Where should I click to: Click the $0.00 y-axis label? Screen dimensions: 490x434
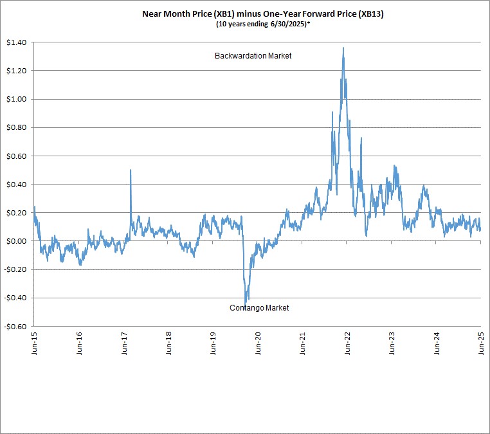[16, 241]
